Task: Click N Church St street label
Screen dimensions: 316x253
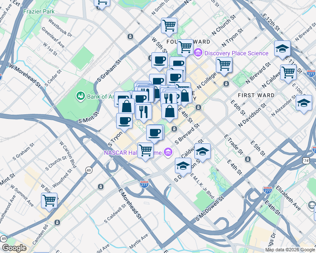Action: click(223, 25)
